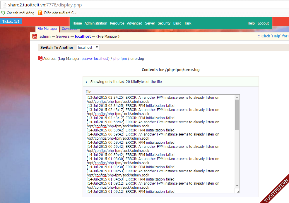Open the Security menu
289x203 pixels.
[x=164, y=23]
